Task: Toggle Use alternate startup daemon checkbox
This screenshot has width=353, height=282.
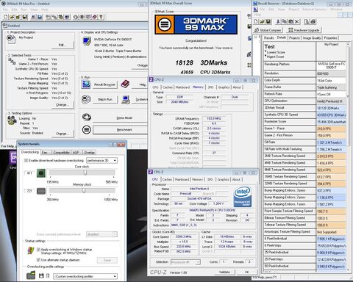Action: coord(38,260)
